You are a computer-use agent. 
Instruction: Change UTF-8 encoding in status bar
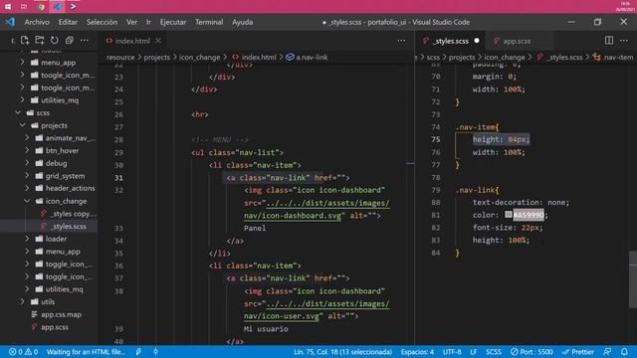tap(452, 352)
